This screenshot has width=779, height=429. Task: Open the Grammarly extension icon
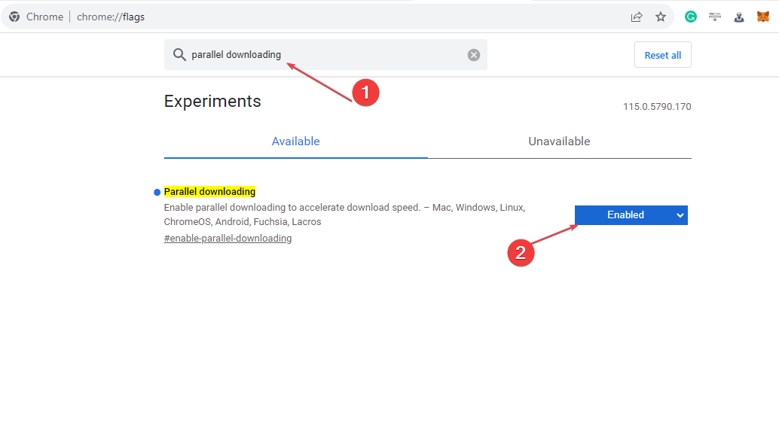point(691,17)
